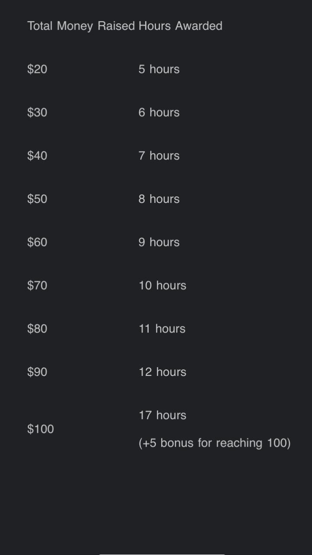Click the "Total Money Raised" column header

[x=81, y=26]
